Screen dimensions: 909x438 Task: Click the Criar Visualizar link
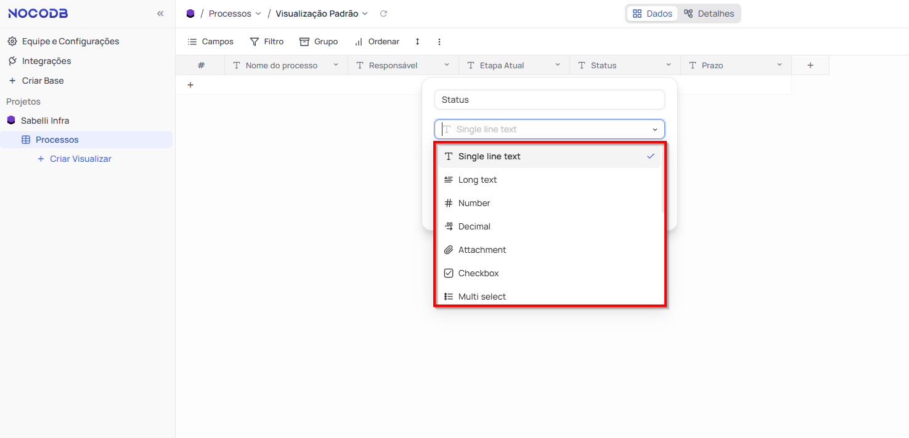[80, 159]
